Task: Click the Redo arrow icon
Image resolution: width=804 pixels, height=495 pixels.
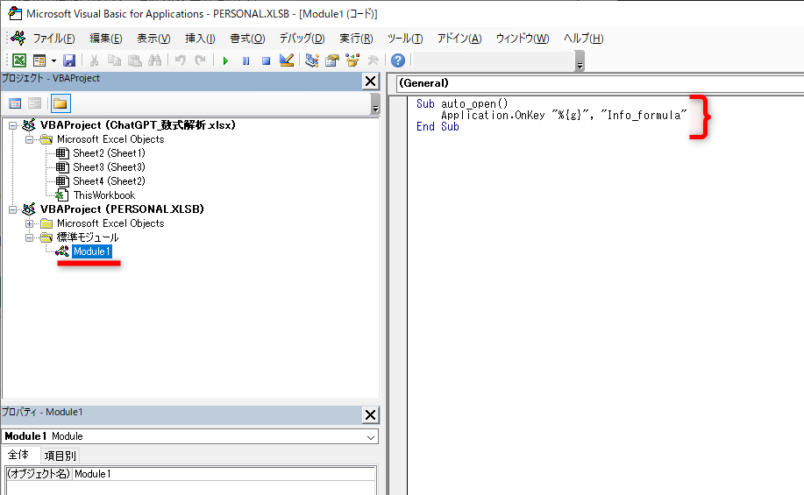Action: coord(200,60)
